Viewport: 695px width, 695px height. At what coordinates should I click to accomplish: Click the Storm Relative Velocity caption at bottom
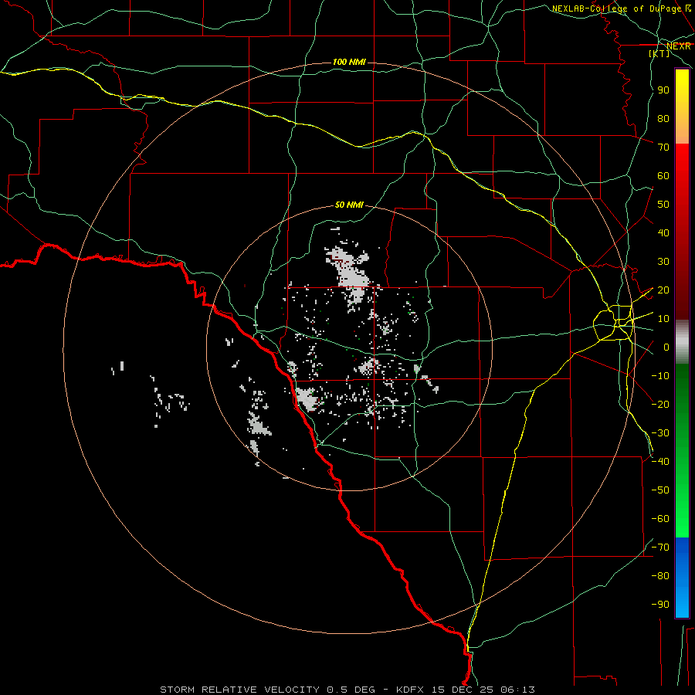(x=347, y=690)
